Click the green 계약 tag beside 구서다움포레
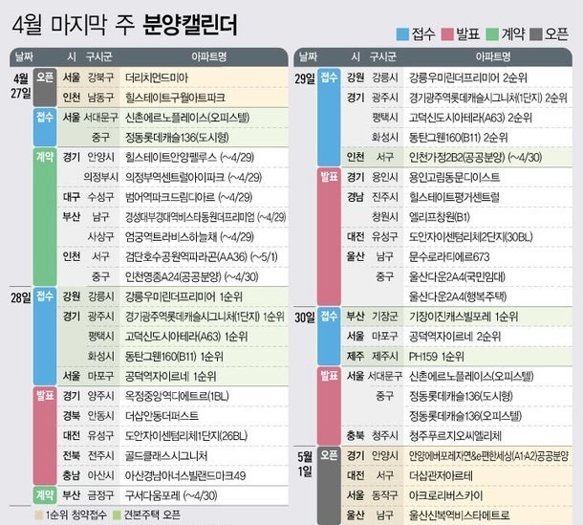 pyautogui.click(x=45, y=495)
